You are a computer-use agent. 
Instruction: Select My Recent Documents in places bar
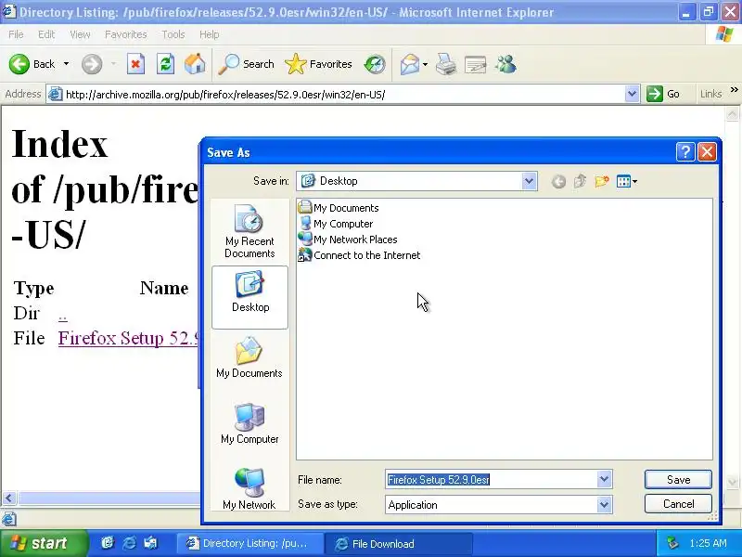tap(249, 231)
